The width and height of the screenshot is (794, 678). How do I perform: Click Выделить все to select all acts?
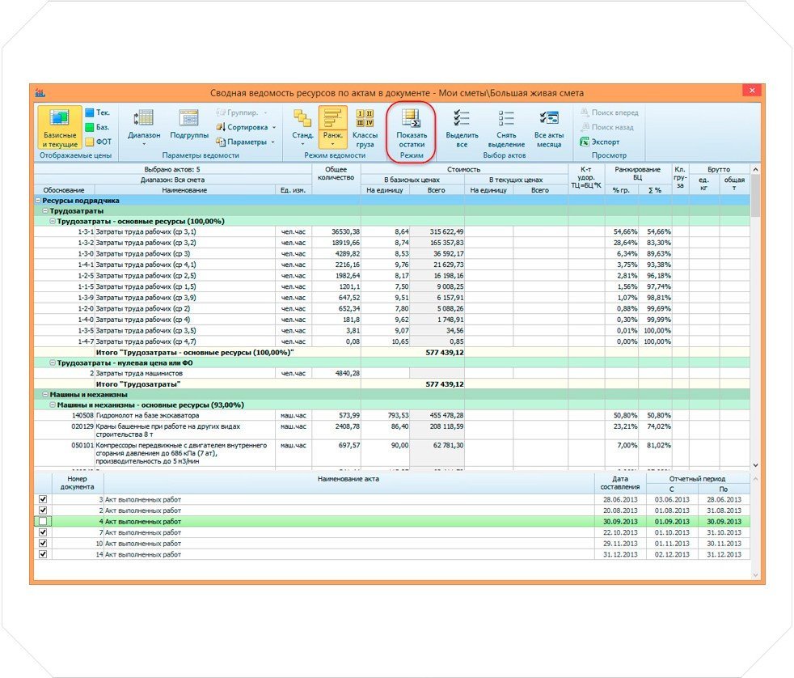point(462,129)
